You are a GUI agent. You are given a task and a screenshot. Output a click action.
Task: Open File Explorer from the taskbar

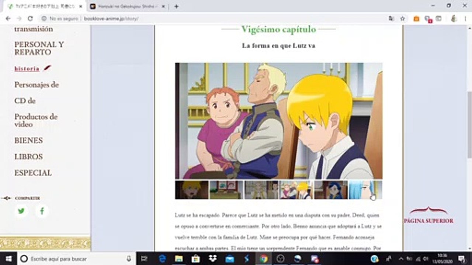179,259
